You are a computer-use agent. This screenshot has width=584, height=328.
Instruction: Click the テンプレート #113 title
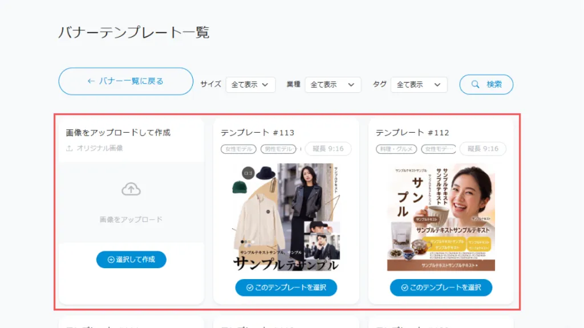257,133
